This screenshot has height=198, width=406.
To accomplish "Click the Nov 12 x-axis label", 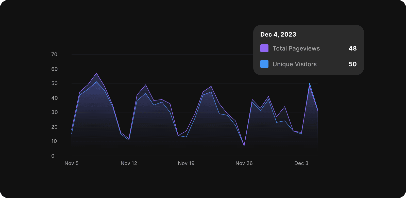I will (129, 163).
